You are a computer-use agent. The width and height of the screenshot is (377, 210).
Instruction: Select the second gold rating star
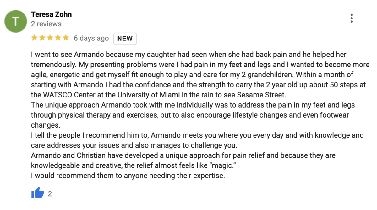pos(42,38)
